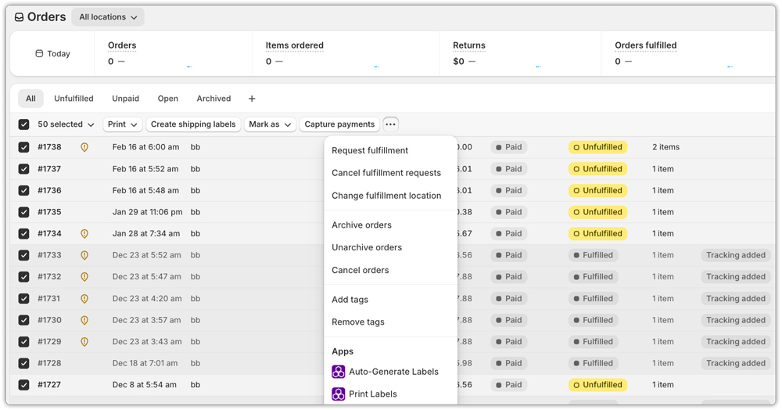Click Fulfilled badge on order #1728
Image resolution: width=782 pixels, height=410 pixels.
pos(593,363)
